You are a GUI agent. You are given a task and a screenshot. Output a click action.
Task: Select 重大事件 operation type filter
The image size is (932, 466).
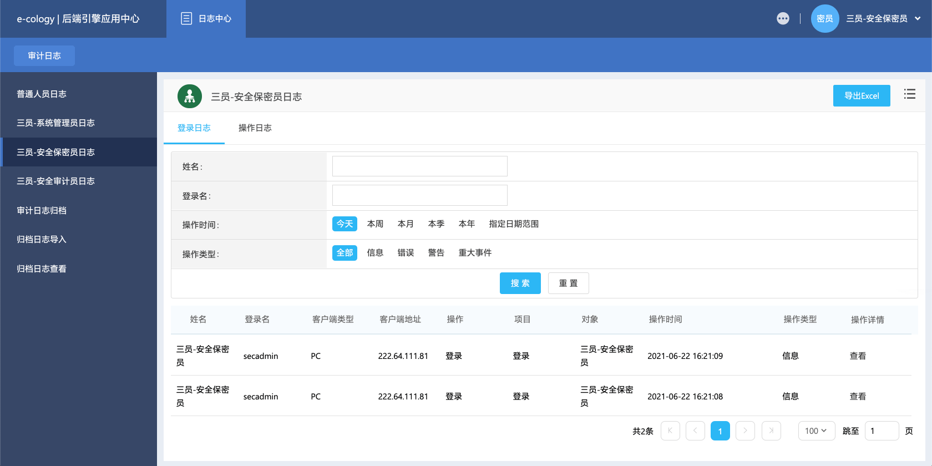click(x=475, y=252)
